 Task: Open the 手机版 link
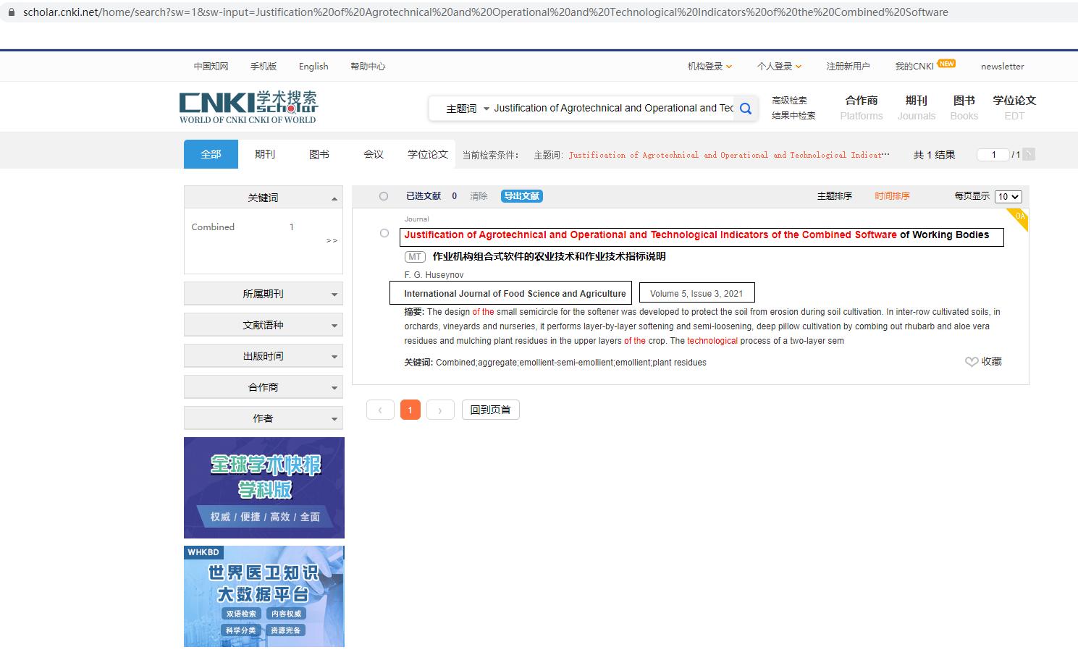(x=264, y=66)
